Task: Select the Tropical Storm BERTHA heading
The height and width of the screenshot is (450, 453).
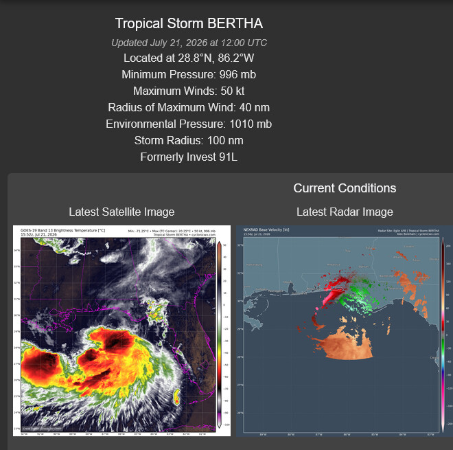Action: point(189,23)
